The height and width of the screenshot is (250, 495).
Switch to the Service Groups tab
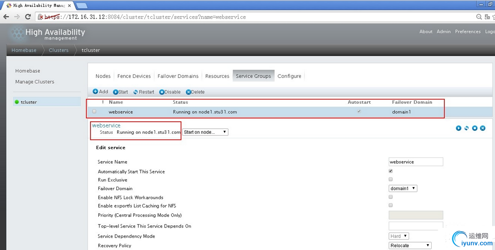254,76
